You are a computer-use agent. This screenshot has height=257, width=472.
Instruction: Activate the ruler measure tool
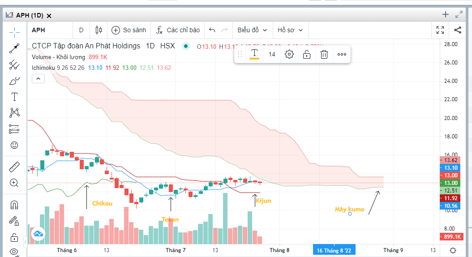coord(14,167)
